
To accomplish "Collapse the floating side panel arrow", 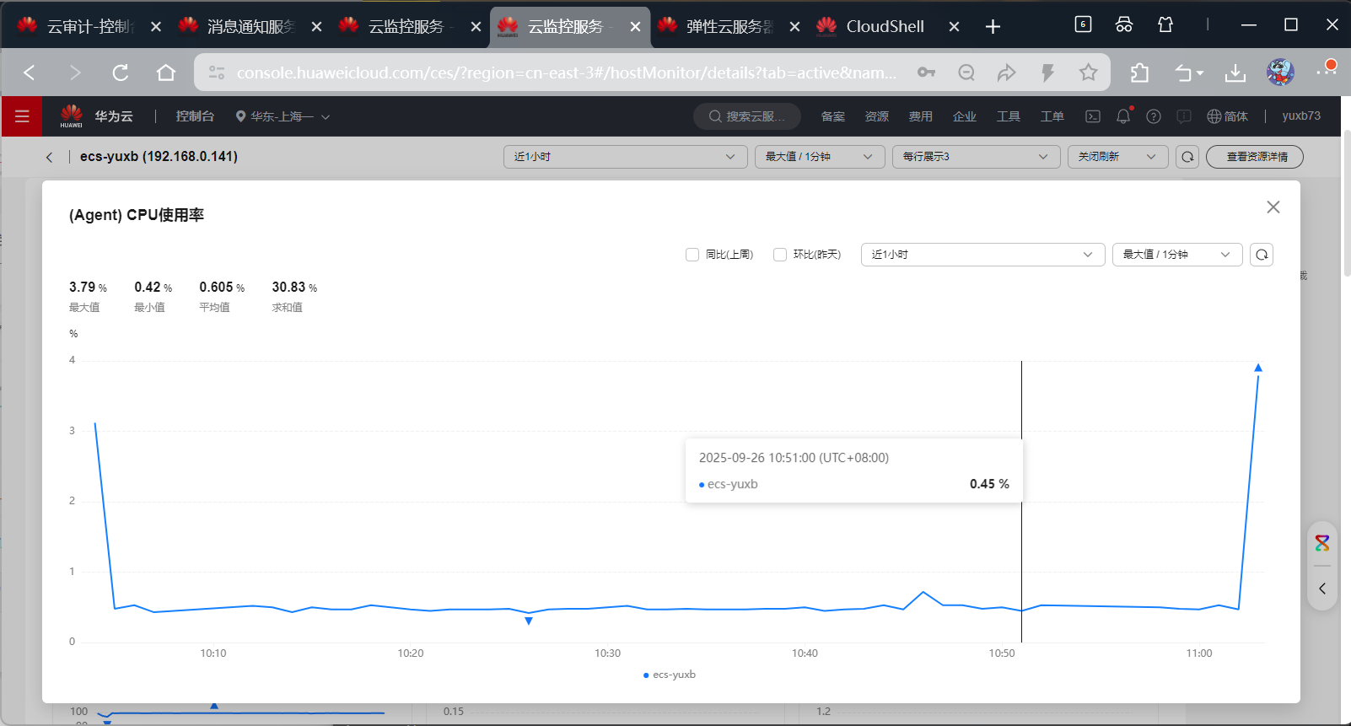I will click(x=1322, y=589).
